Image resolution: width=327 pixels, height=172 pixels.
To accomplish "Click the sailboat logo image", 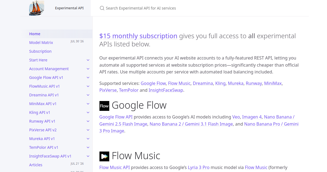I will (37, 8).
